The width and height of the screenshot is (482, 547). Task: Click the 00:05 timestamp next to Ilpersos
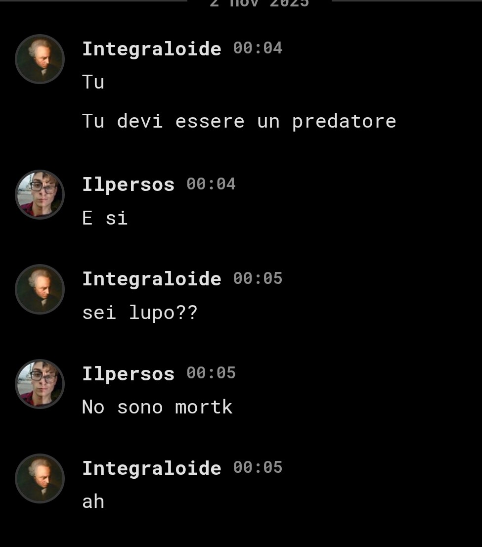[211, 373]
